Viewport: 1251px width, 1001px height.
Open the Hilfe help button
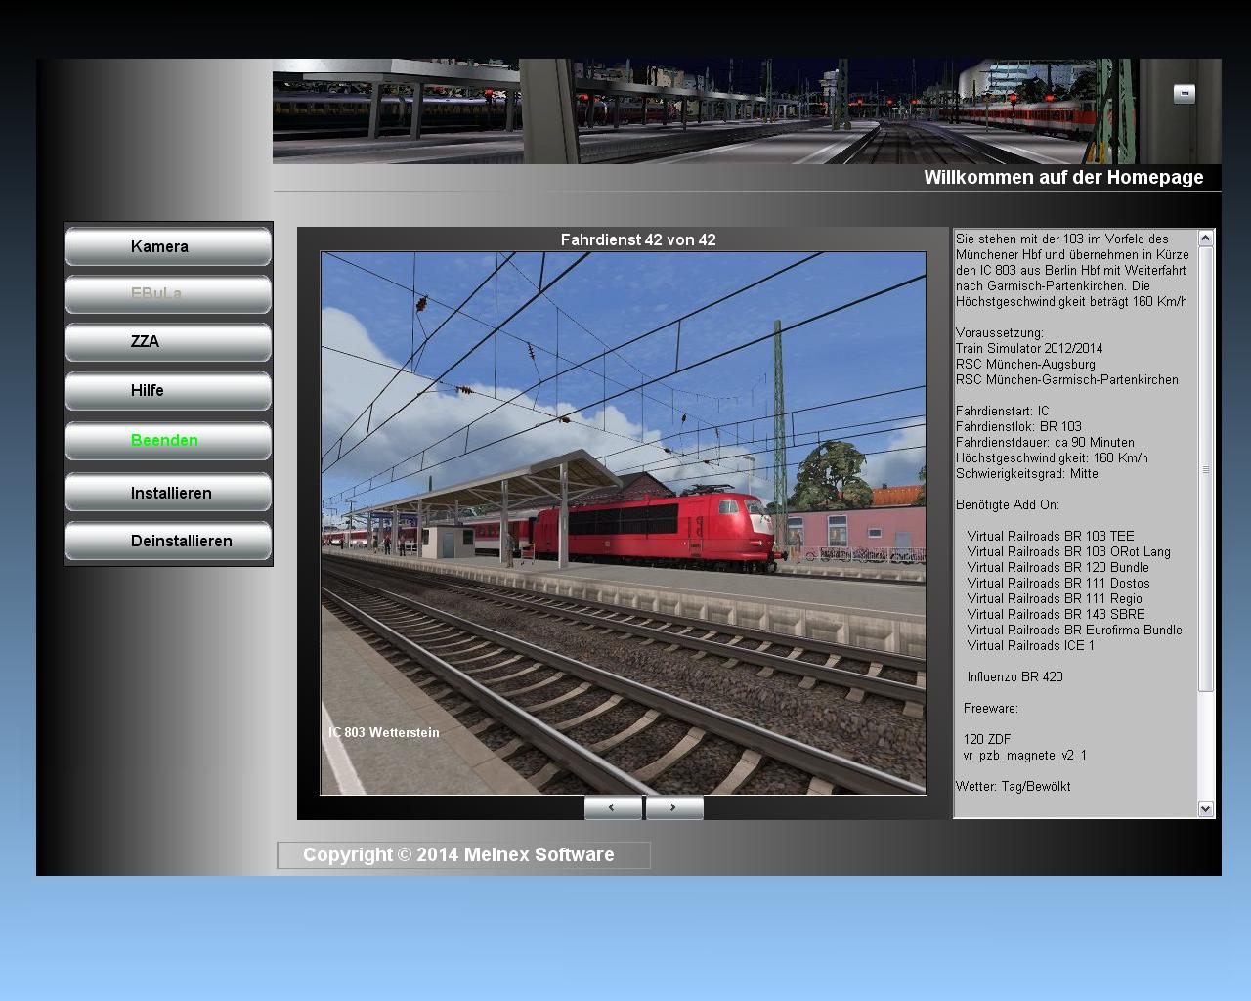click(168, 391)
